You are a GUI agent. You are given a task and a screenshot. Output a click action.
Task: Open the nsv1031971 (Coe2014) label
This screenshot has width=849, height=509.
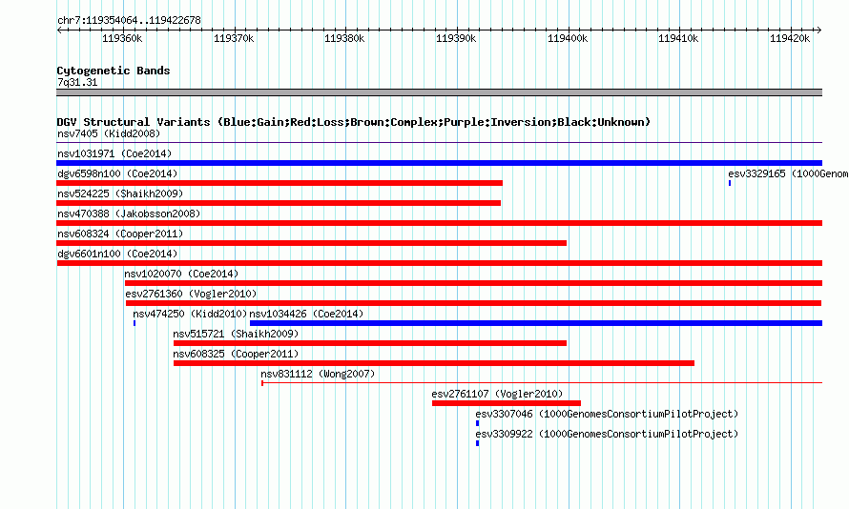[x=114, y=153]
